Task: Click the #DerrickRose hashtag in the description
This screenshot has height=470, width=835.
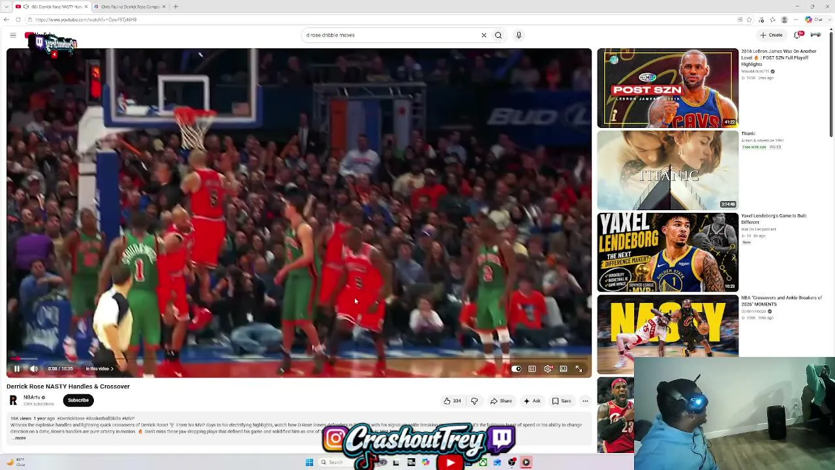Action: pyautogui.click(x=71, y=418)
